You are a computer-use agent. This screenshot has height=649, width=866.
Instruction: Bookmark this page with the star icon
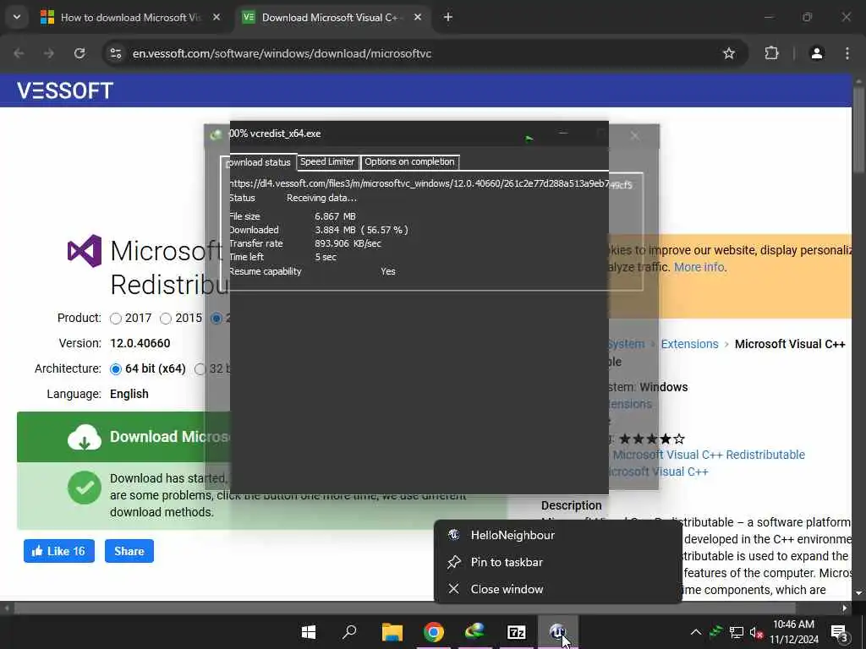[728, 53]
